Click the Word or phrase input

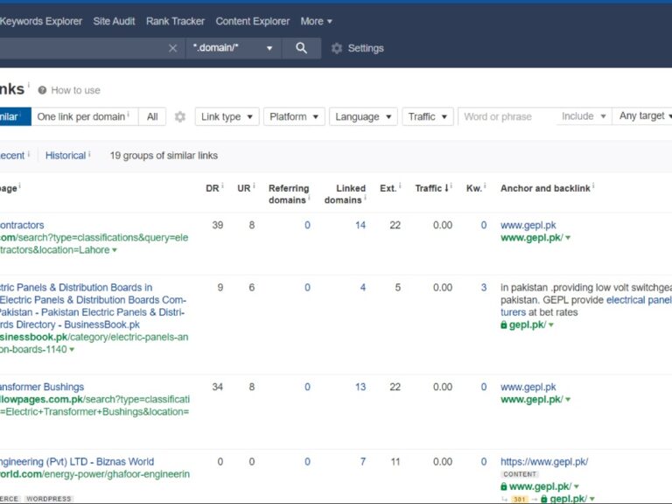pos(507,116)
